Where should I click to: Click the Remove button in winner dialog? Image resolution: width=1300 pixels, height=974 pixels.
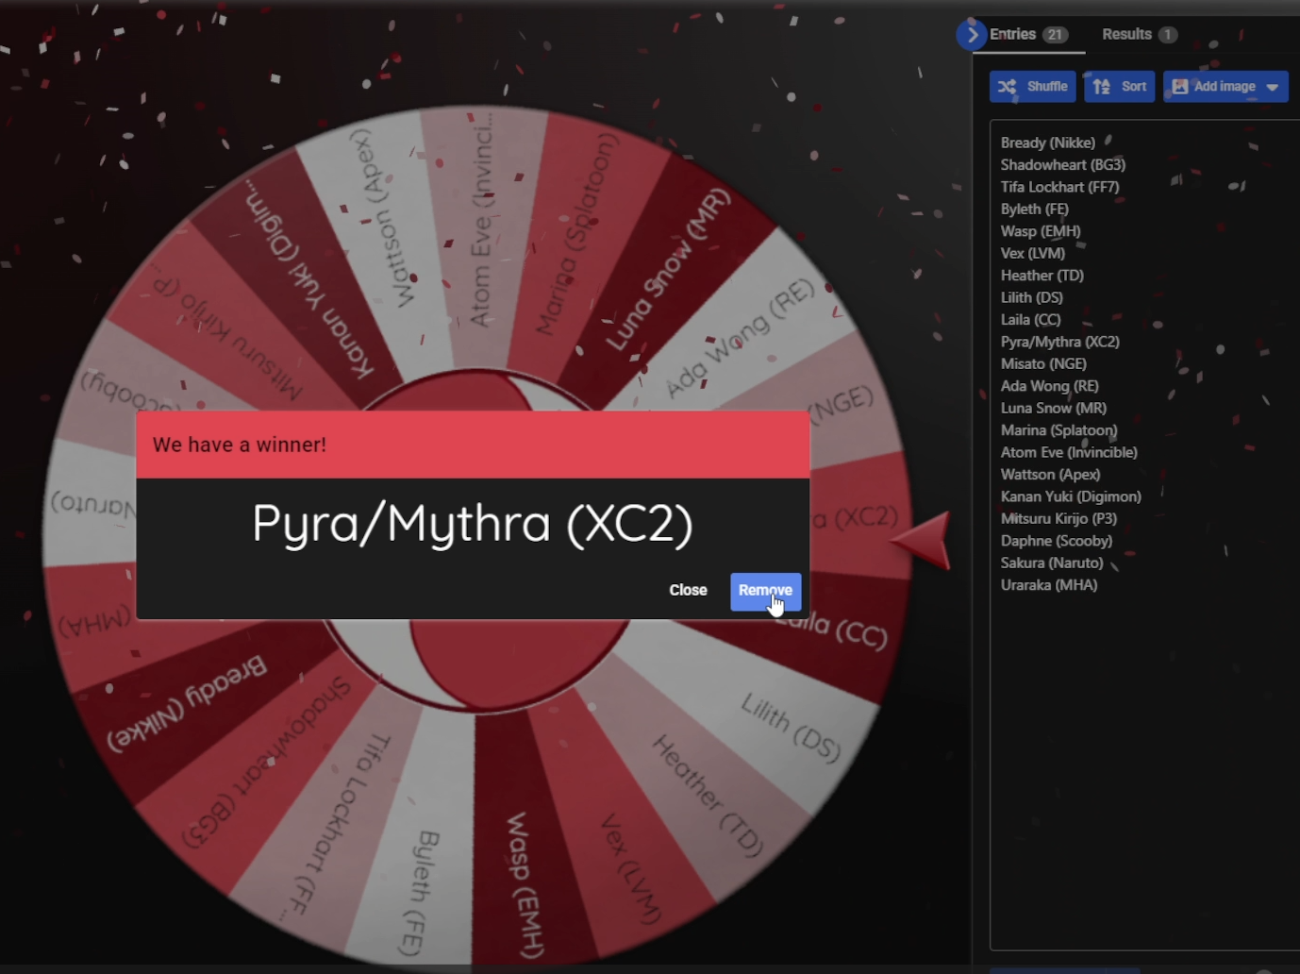click(765, 591)
